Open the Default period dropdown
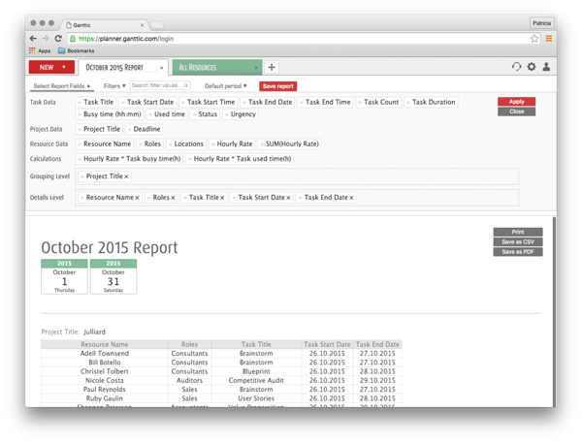The height and width of the screenshot is (443, 582). (x=226, y=86)
